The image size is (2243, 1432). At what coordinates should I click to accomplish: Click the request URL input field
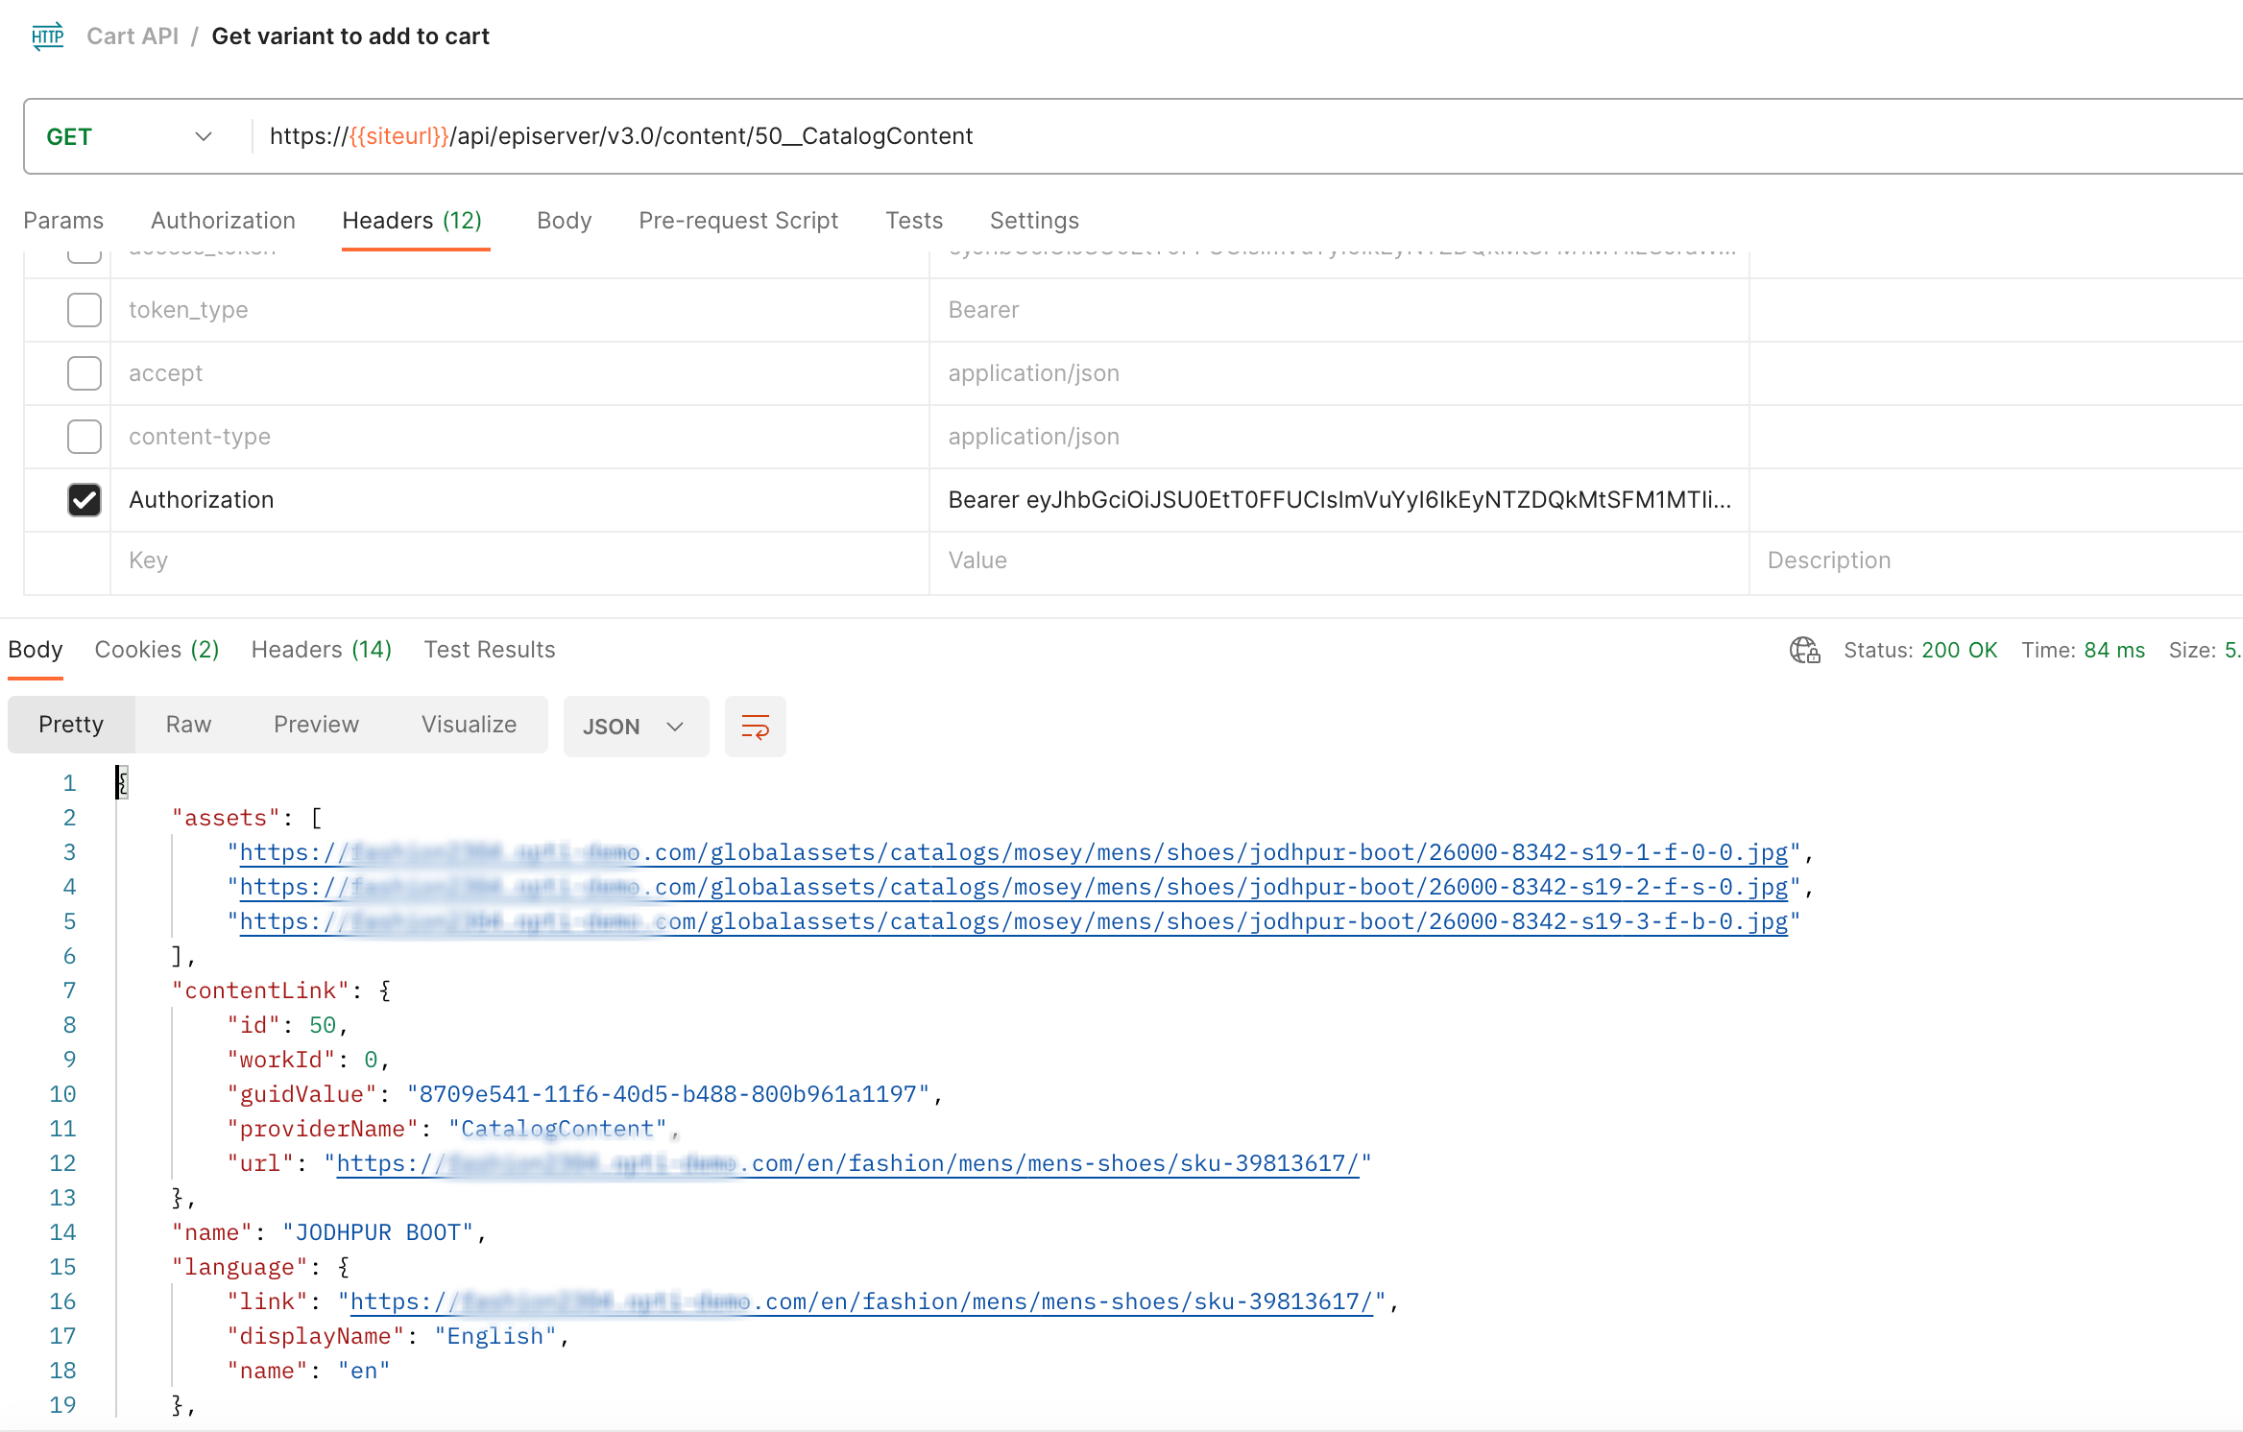[x=1152, y=136]
